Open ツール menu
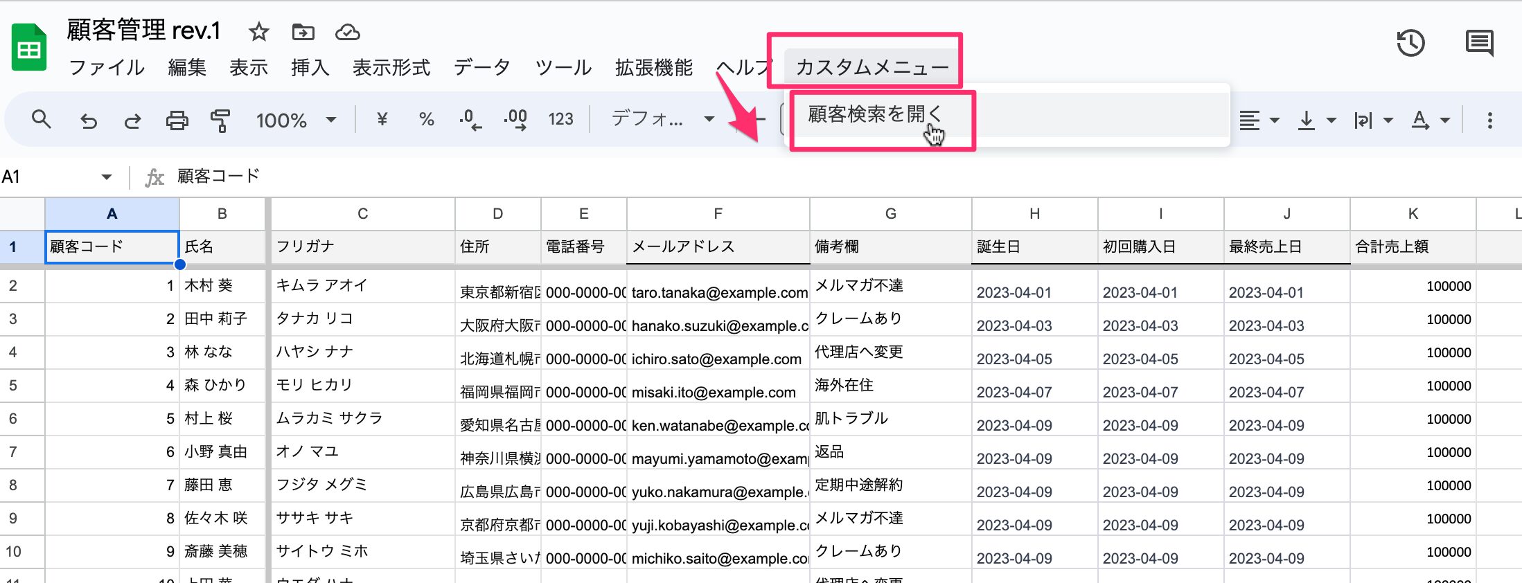Image resolution: width=1522 pixels, height=583 pixels. (x=563, y=67)
